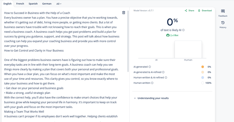Click the Share icon

pos(186,11)
